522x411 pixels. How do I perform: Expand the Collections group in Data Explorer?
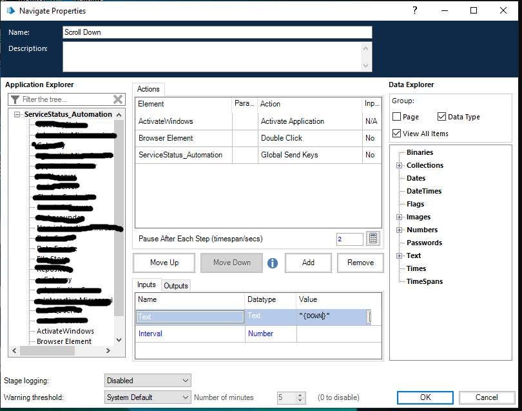click(x=400, y=166)
